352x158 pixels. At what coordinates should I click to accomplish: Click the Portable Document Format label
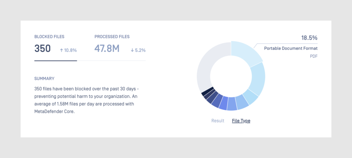point(290,48)
